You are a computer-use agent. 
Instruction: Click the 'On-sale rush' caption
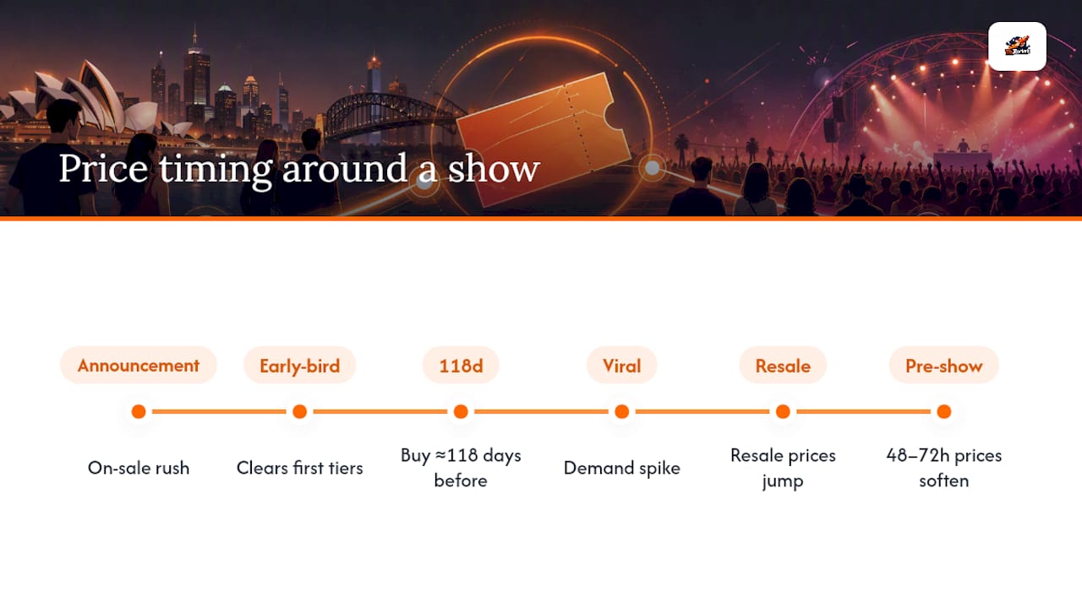click(x=139, y=468)
